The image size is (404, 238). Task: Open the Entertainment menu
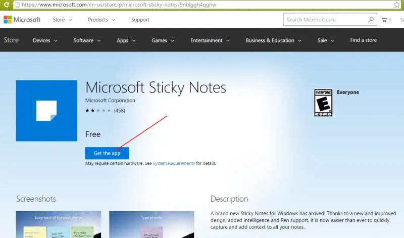[210, 40]
